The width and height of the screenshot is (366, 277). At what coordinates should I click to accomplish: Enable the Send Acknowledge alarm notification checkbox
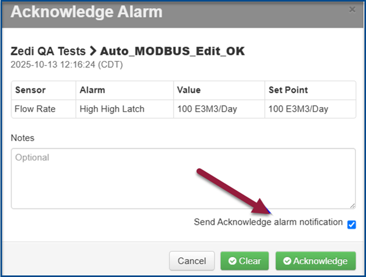click(351, 224)
